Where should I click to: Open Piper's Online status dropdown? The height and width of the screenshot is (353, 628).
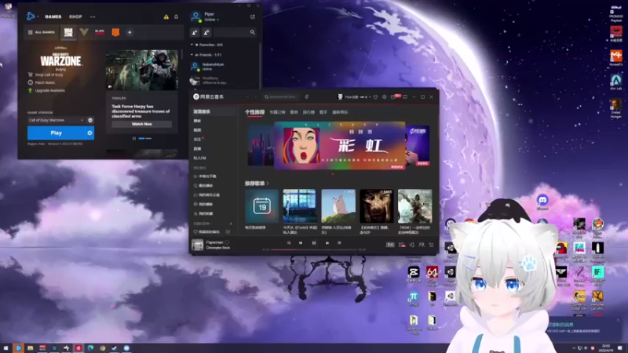pyautogui.click(x=211, y=20)
